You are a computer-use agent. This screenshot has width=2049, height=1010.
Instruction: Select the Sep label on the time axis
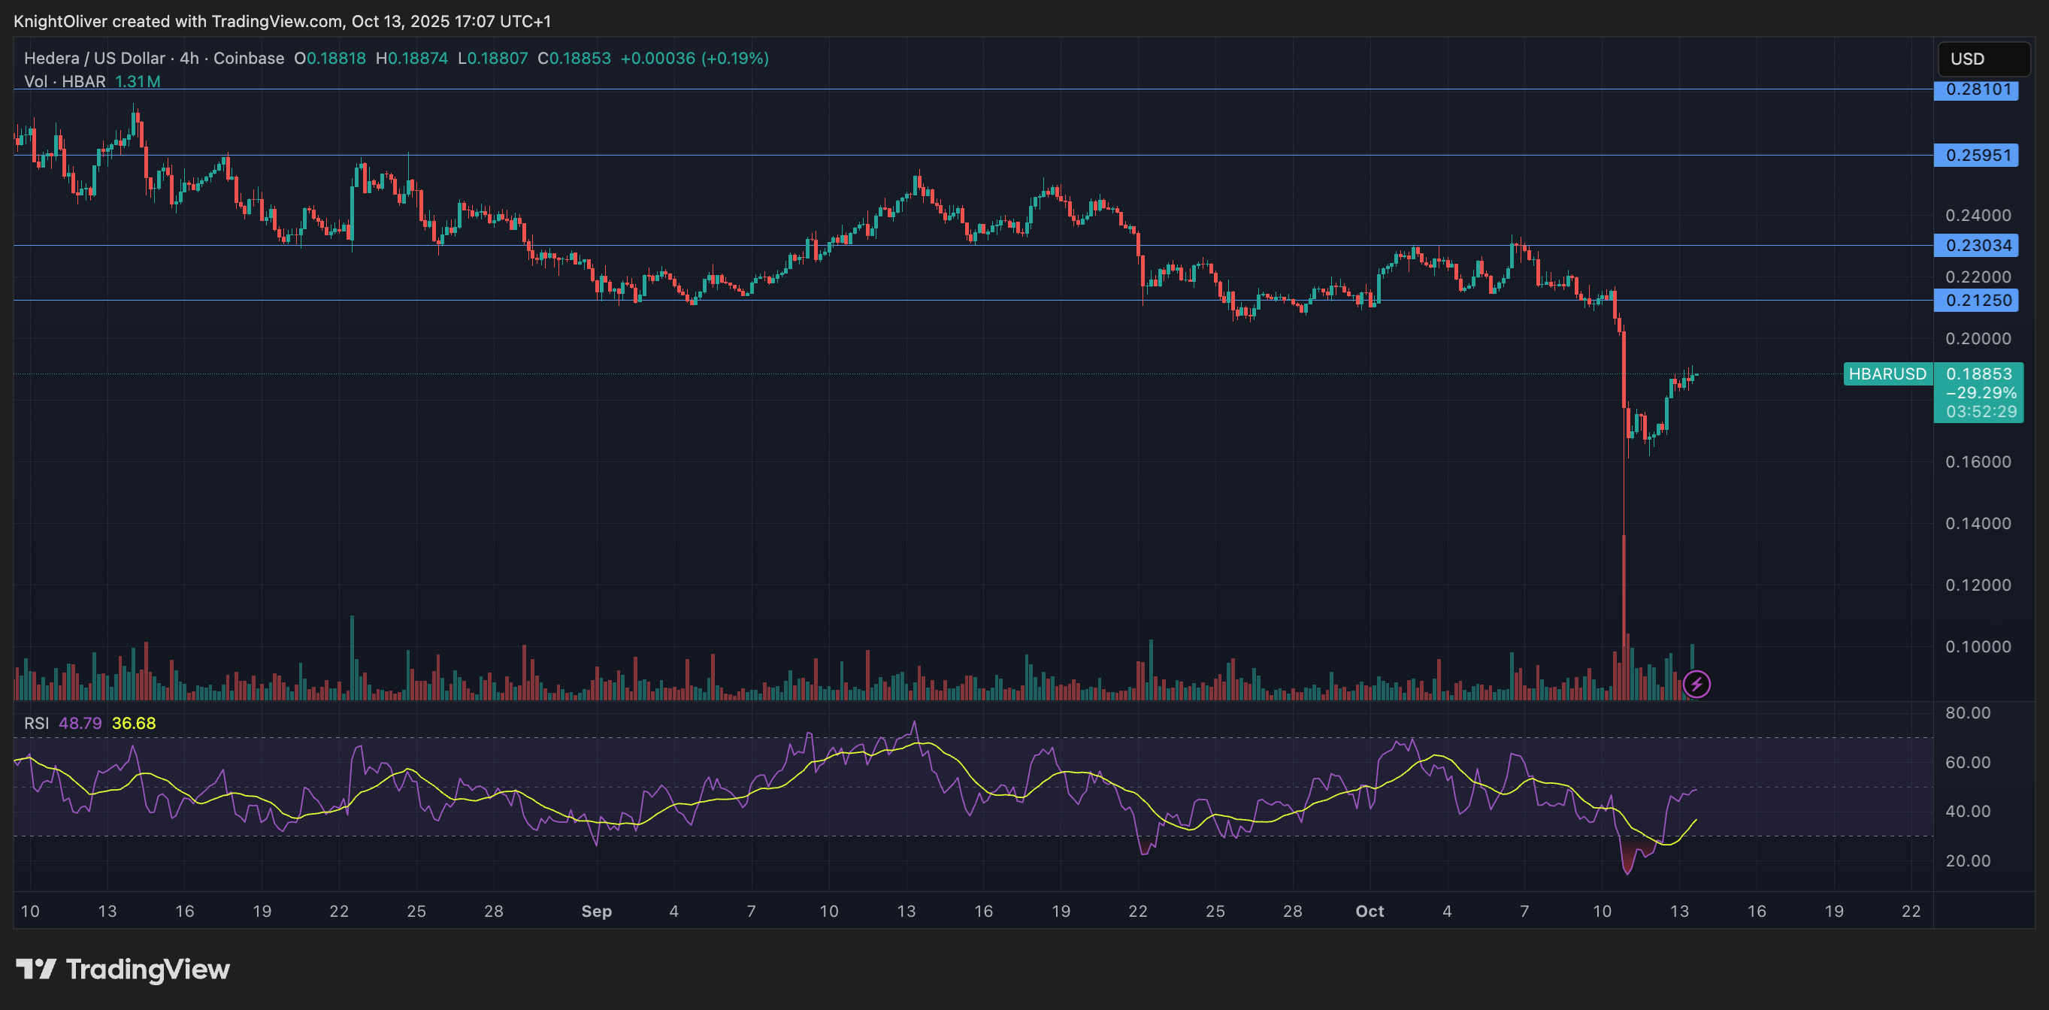(597, 912)
